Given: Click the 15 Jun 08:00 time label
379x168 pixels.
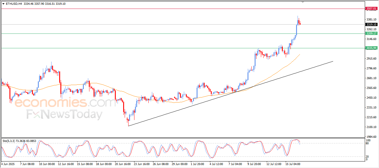Looking at the screenshot, I should (84, 164).
